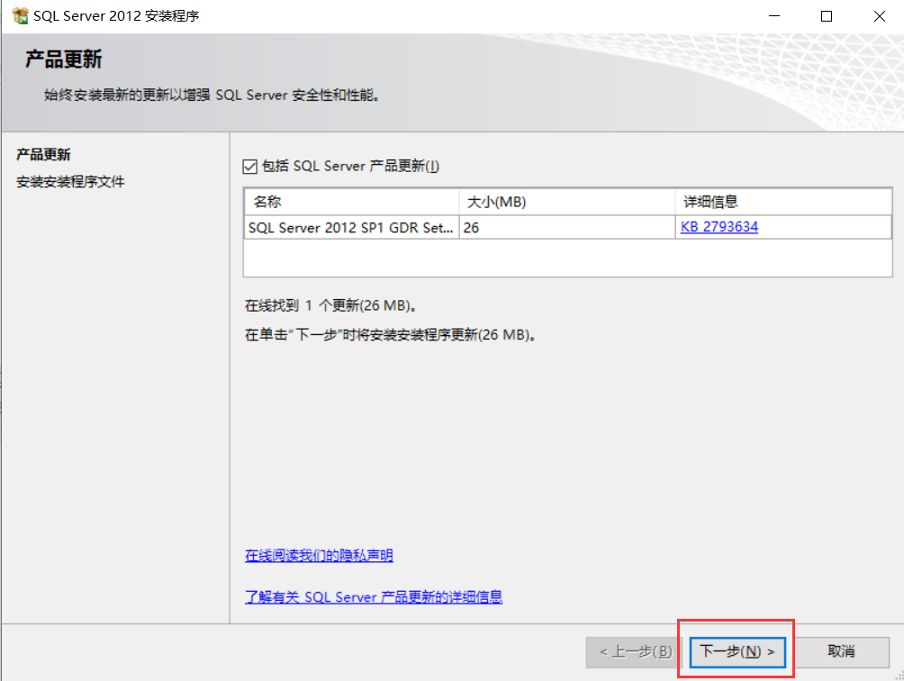Close the SQL Server 2012 setup window

879,16
